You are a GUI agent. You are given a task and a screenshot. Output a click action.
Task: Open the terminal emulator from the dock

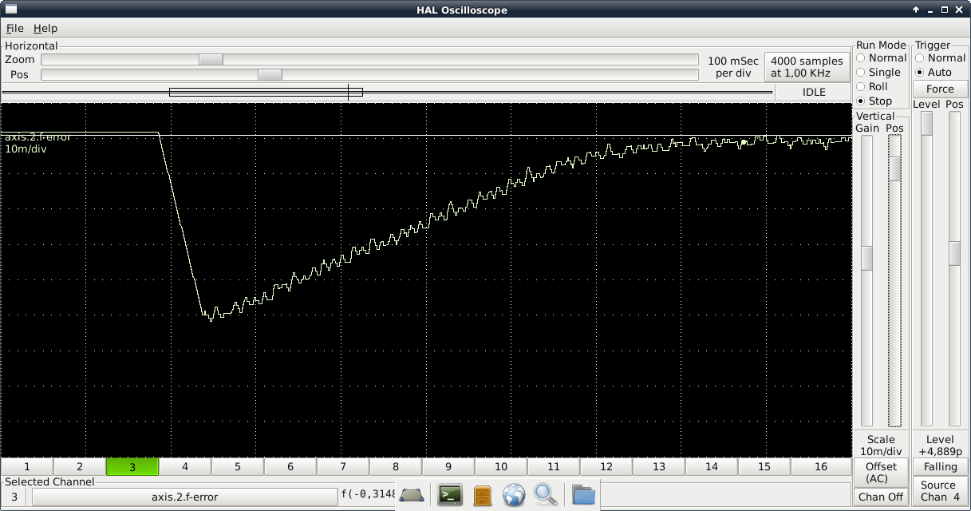(450, 496)
